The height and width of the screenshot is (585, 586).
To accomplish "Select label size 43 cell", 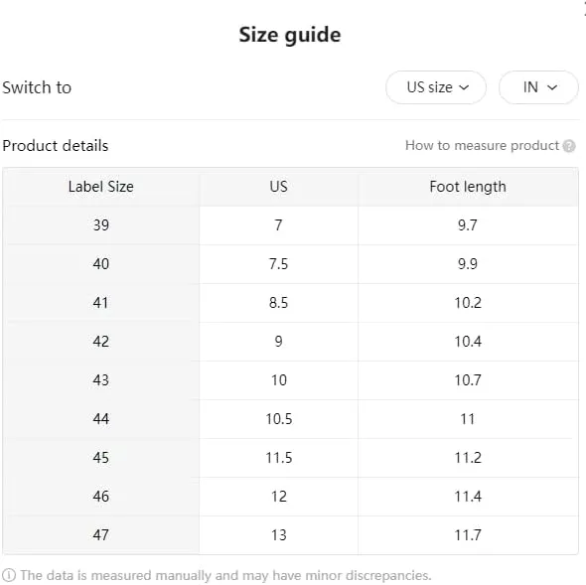I will click(101, 380).
